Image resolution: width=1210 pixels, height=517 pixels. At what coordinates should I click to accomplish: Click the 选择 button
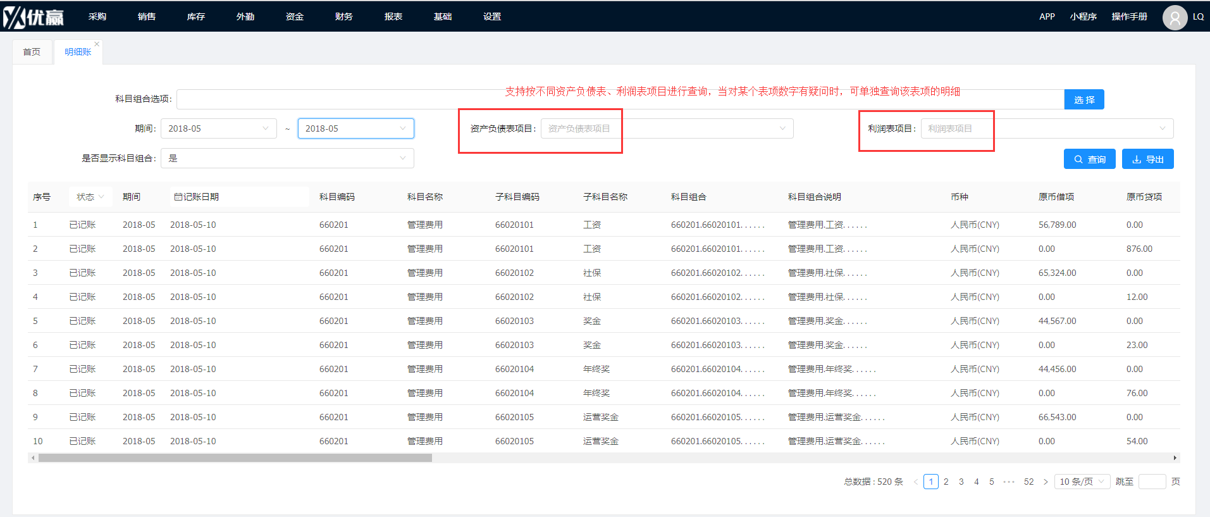click(x=1084, y=99)
